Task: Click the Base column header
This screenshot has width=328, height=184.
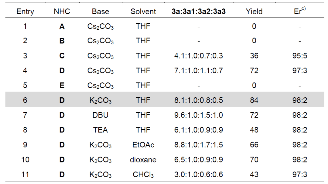Action: point(100,12)
